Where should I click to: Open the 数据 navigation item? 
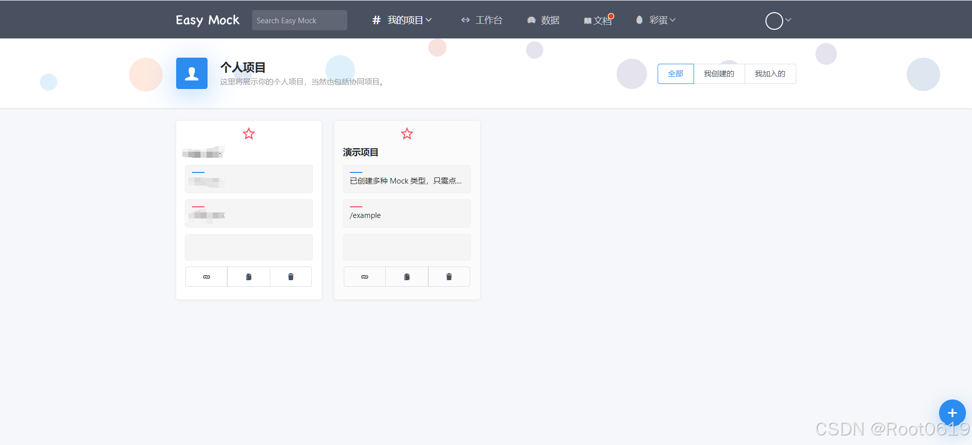click(543, 20)
